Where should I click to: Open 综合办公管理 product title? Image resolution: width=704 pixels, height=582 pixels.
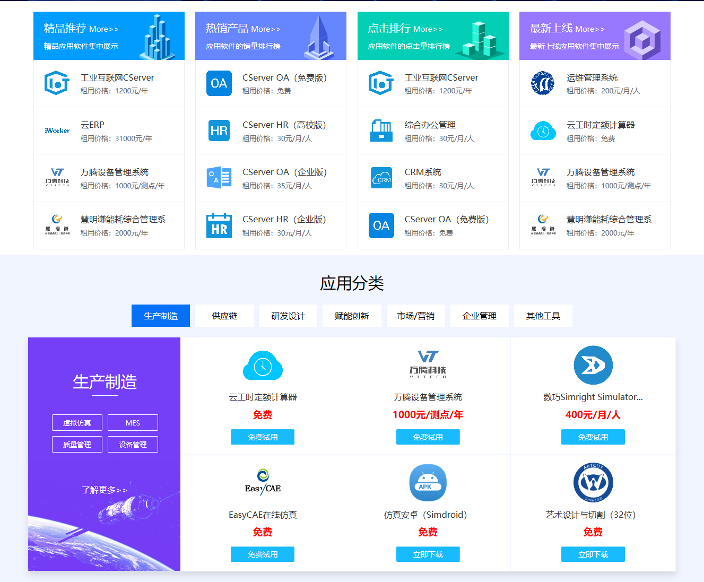click(430, 125)
